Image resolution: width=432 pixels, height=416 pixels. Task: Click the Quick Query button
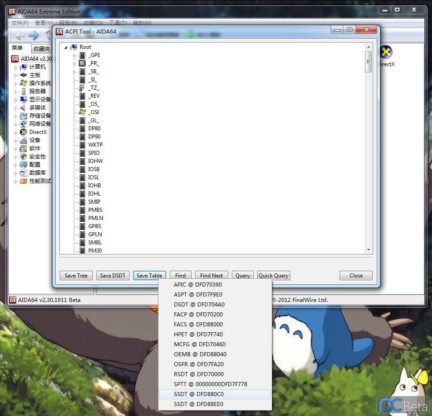click(274, 276)
